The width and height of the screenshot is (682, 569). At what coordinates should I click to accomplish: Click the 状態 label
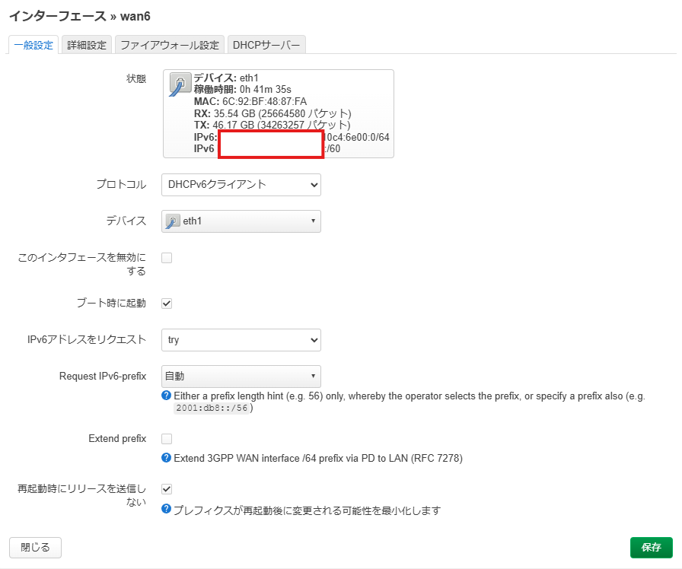click(x=136, y=78)
